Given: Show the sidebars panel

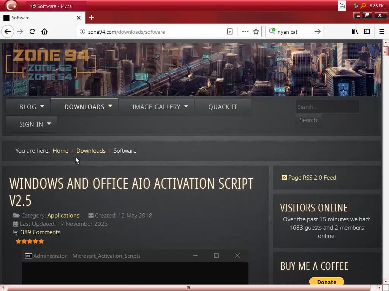Looking at the screenshot, I should pos(367,31).
